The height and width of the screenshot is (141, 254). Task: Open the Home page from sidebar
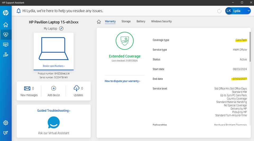coord(6,25)
